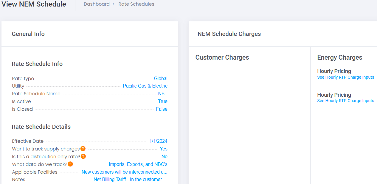The height and width of the screenshot is (184, 377).
Task: Click 'No' for distribution only rate
Action: coord(165,156)
